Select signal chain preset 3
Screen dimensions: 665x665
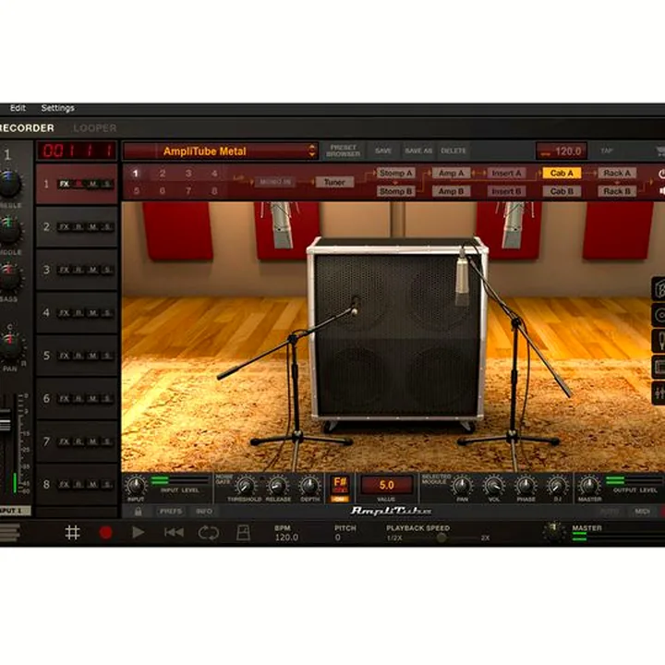(x=188, y=174)
